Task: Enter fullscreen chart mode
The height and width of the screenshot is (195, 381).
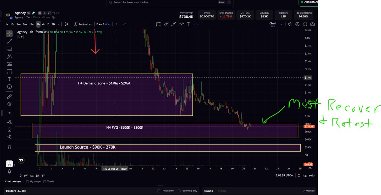Action: coord(305,24)
